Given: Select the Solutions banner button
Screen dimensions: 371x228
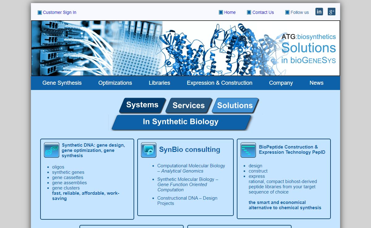Looking at the screenshot, I should (x=235, y=105).
